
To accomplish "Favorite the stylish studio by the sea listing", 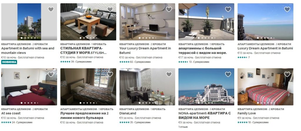I will click(110, 9).
